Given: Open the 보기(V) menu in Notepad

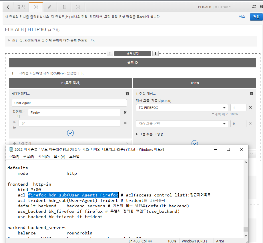Looking at the screenshot, I should click(x=59, y=156).
